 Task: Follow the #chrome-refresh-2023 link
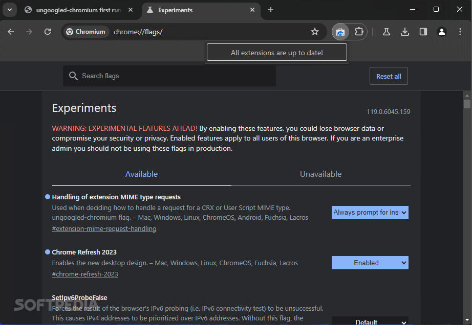[85, 274]
